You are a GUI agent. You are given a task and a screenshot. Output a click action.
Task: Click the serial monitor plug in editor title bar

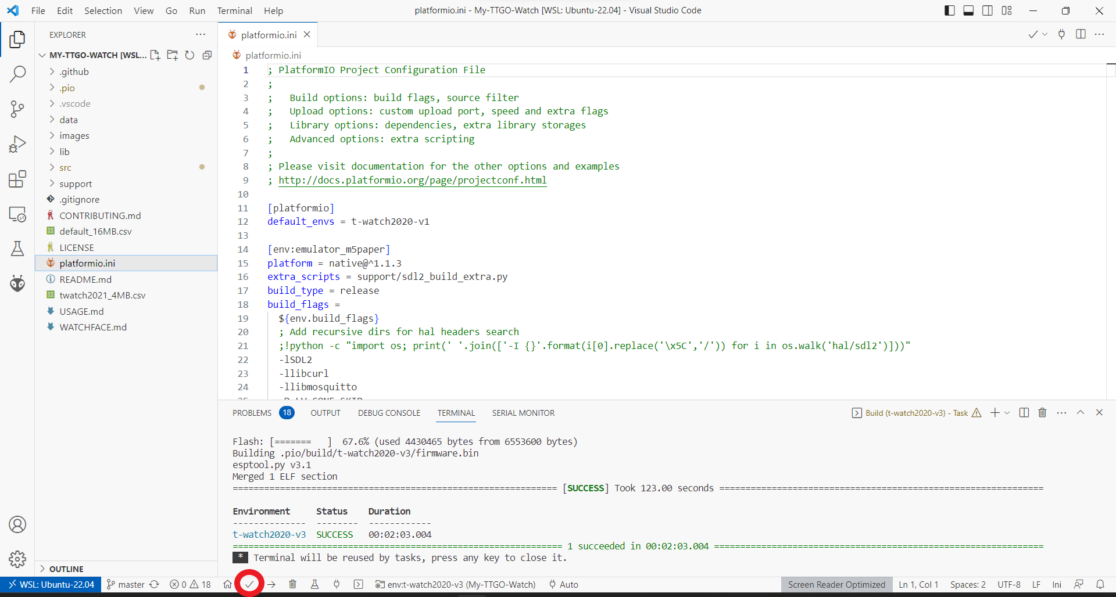(x=1061, y=34)
